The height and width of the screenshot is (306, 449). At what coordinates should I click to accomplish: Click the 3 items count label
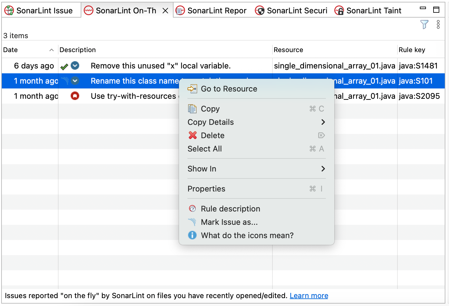pos(16,36)
